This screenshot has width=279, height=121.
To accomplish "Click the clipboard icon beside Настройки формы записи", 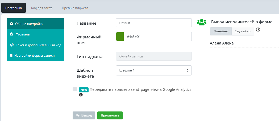I will (x=11, y=56).
